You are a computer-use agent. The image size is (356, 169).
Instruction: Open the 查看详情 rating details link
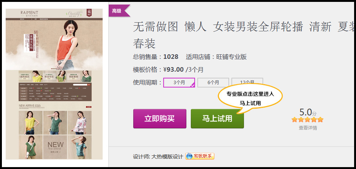[308, 128]
